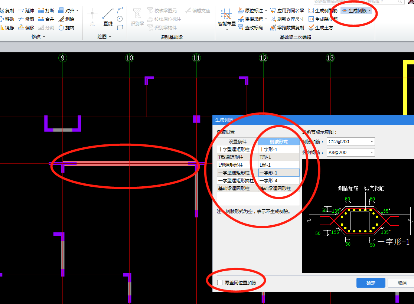Open the C12@200 侧腋加筋 combo box

pos(351,141)
